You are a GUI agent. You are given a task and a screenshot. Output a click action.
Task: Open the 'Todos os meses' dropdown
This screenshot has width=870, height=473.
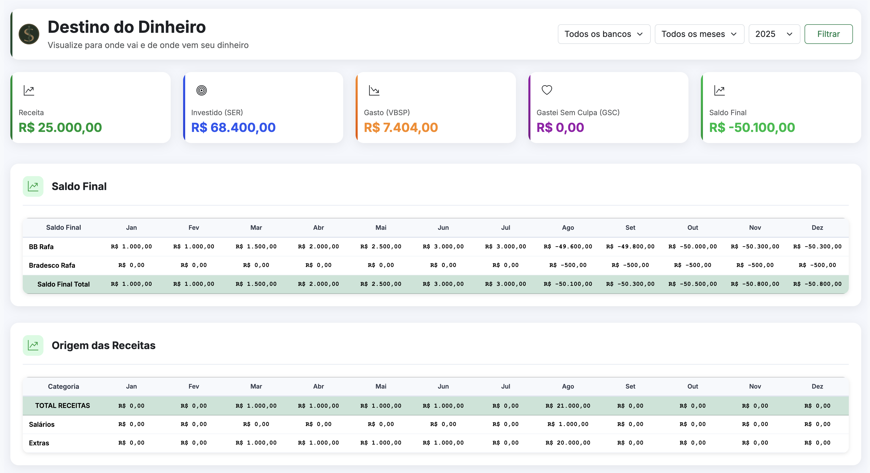point(699,34)
